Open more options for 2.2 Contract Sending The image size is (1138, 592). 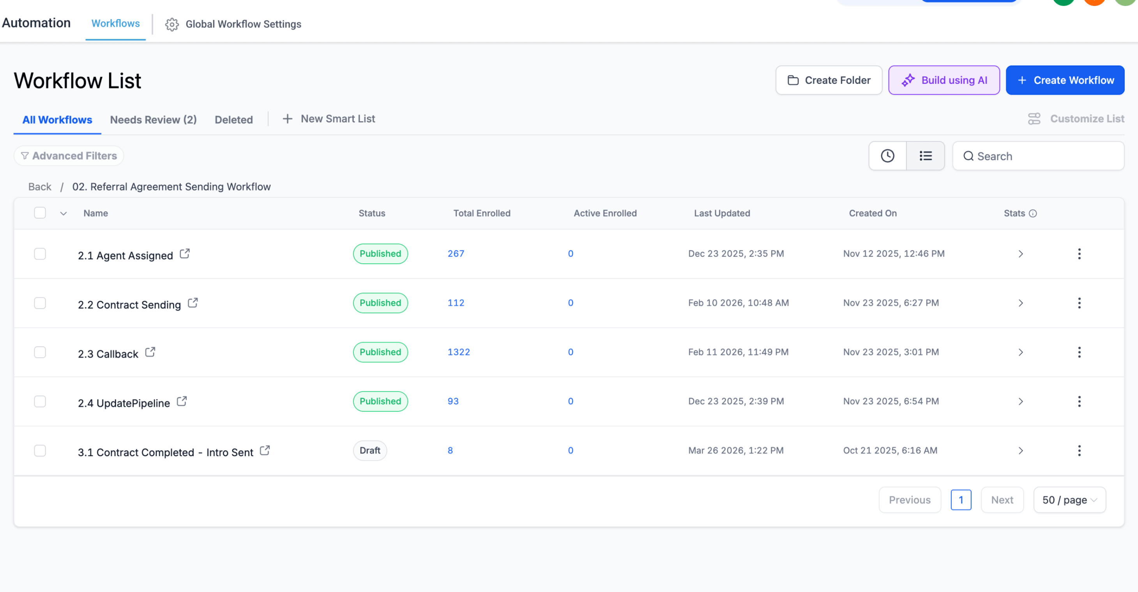tap(1079, 303)
